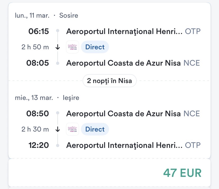
Task: Select Henri Coandă airport name at 06:15
Action: click(x=124, y=32)
